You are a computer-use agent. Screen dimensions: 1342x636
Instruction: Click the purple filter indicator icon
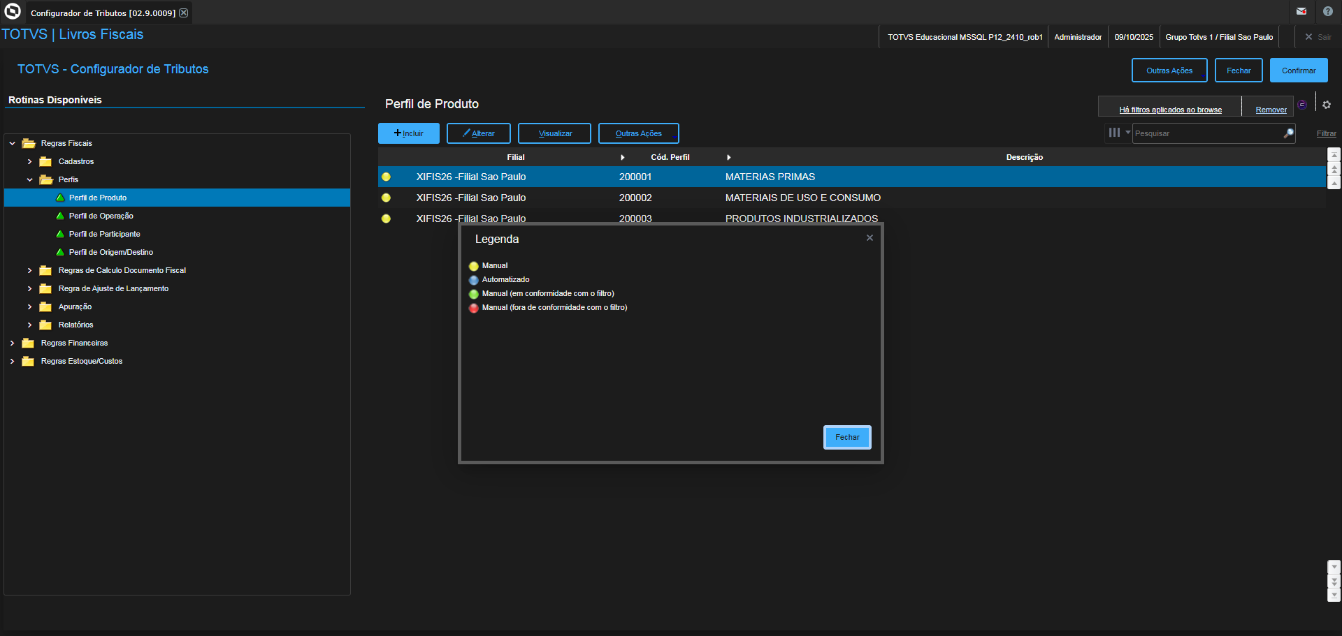(x=1302, y=105)
